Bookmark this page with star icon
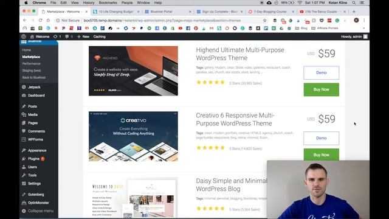Image resolution: width=389 pixels, height=219 pixels. 265,20
